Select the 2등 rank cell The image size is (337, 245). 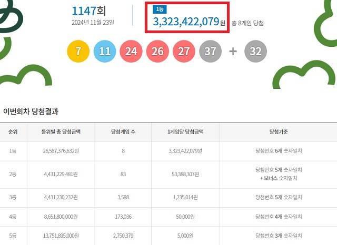coord(13,174)
